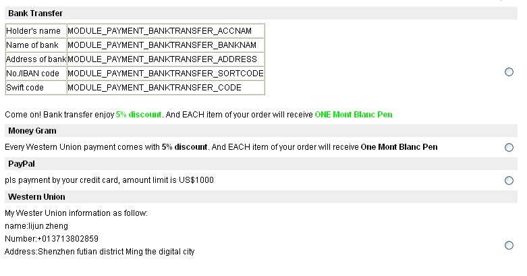Click the No./IBAN code label cell

click(35, 74)
